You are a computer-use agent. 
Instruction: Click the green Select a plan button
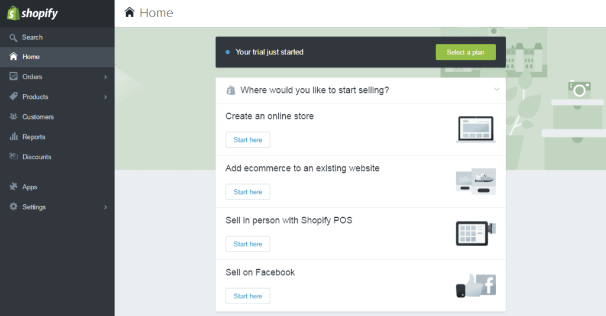pyautogui.click(x=465, y=52)
